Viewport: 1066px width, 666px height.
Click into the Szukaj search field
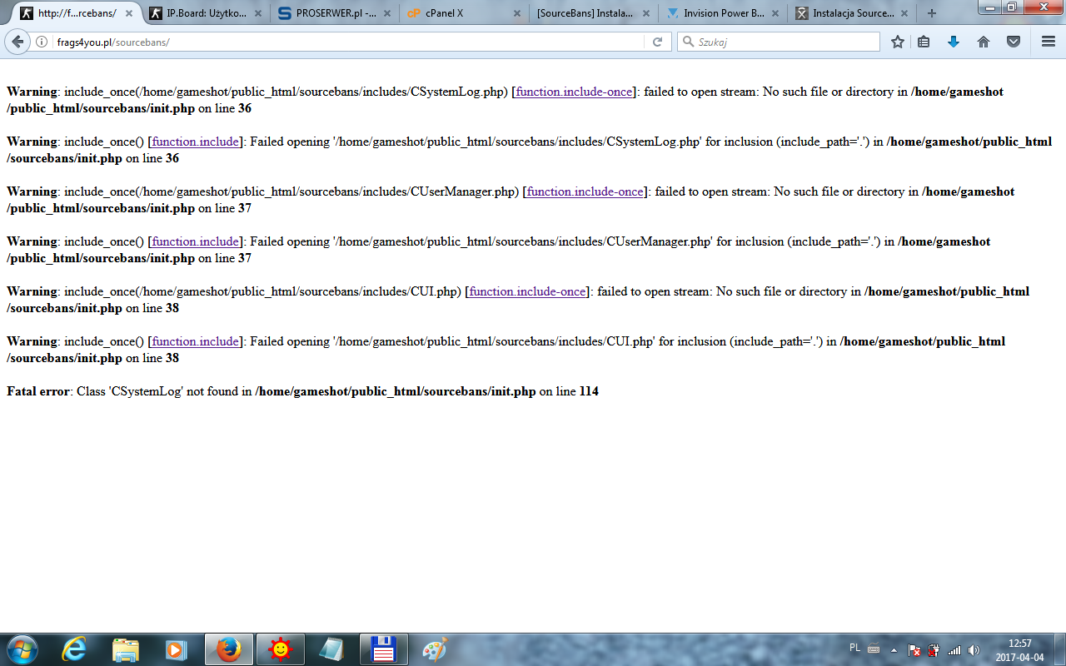point(783,42)
